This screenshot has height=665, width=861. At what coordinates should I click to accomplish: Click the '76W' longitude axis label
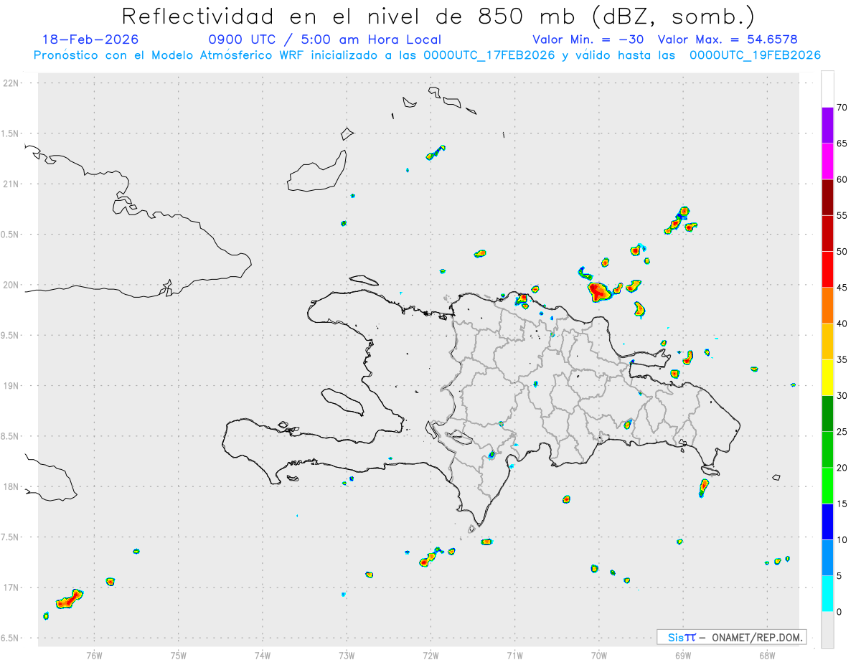(x=94, y=655)
